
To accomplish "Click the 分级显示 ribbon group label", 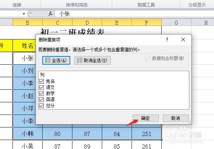I will pyautogui.click(x=197, y=5).
